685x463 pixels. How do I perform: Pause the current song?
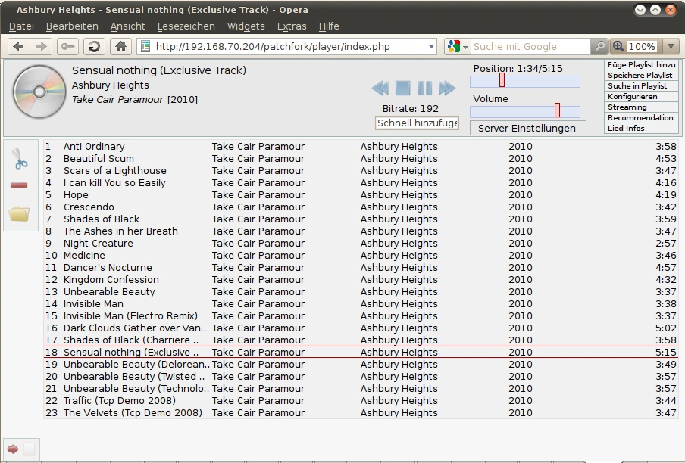[x=425, y=89]
